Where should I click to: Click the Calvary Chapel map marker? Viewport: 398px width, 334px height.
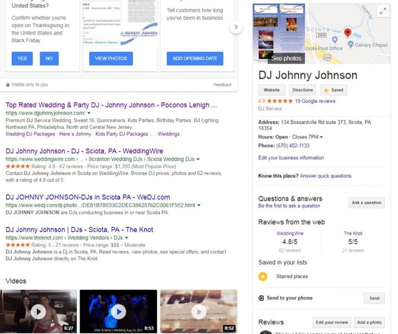pyautogui.click(x=351, y=44)
